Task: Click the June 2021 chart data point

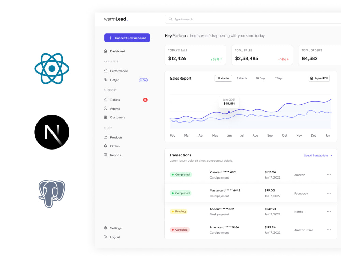Action: tap(229, 112)
